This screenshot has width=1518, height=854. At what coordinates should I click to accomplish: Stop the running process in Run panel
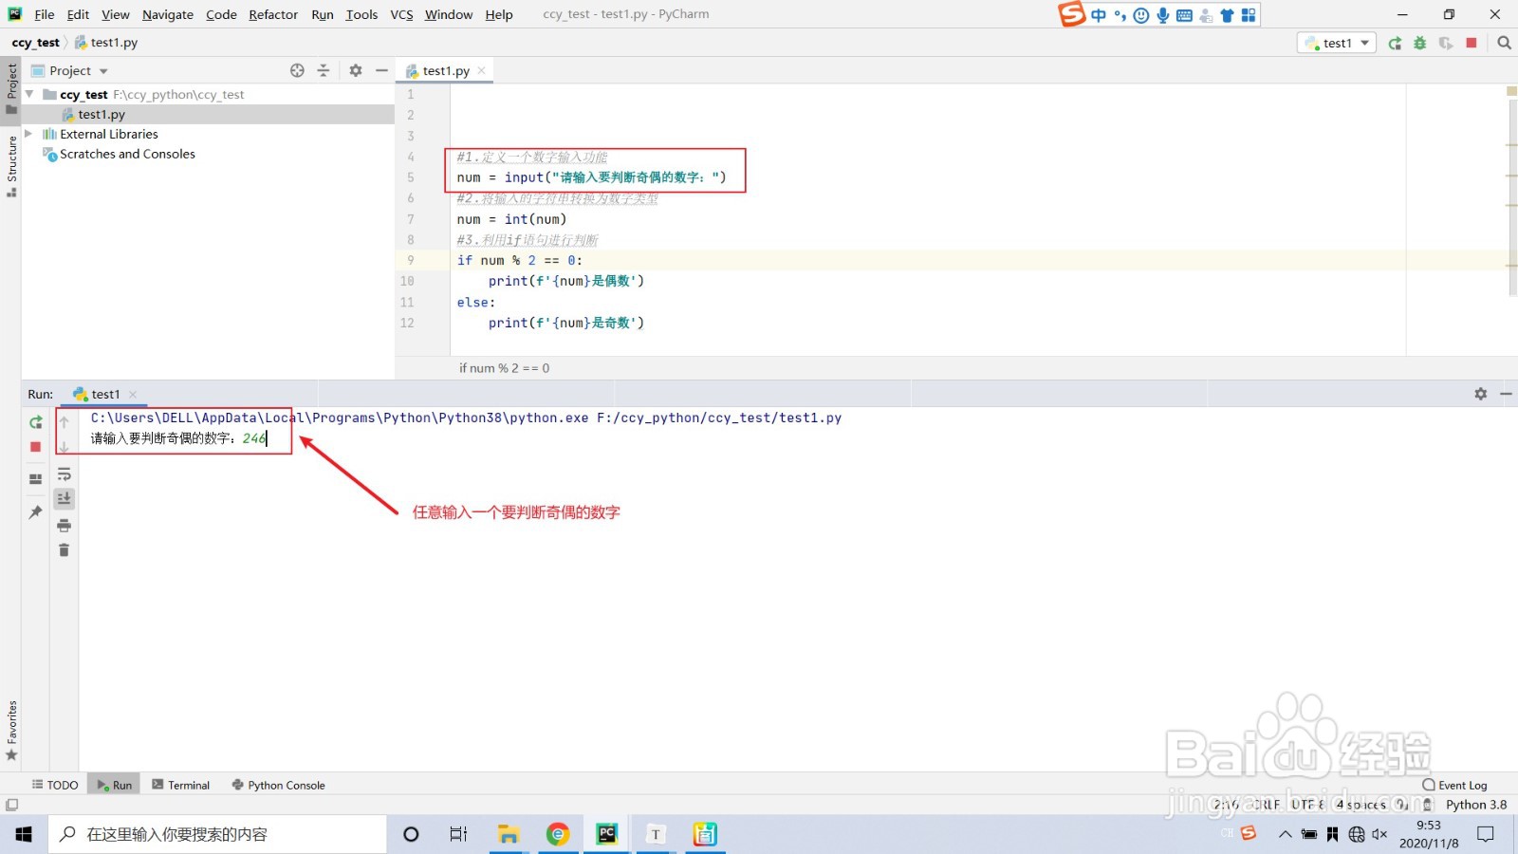pyautogui.click(x=36, y=447)
